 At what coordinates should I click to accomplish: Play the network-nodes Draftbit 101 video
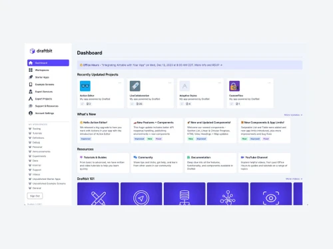click(228, 194)
